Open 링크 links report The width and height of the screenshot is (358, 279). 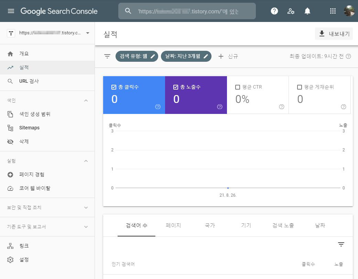47,246
